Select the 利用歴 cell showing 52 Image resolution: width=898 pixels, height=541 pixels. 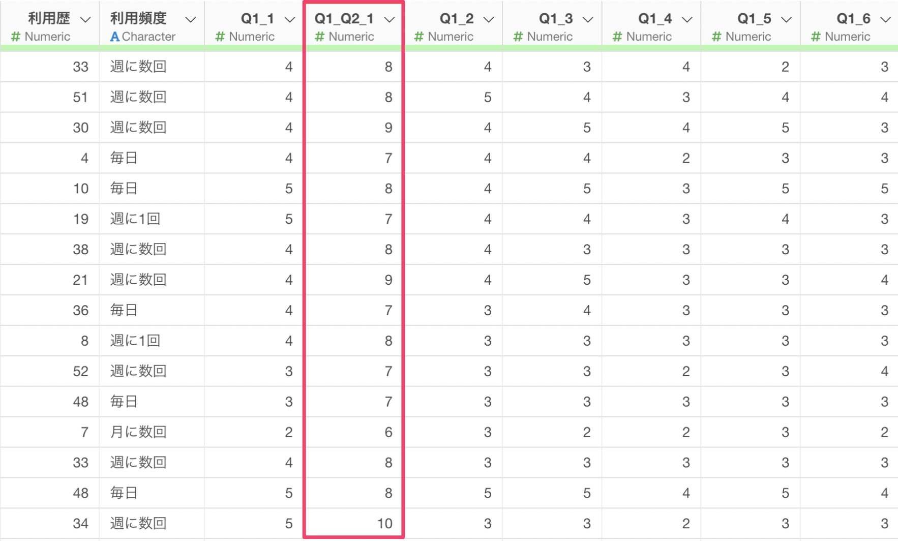[x=50, y=371]
